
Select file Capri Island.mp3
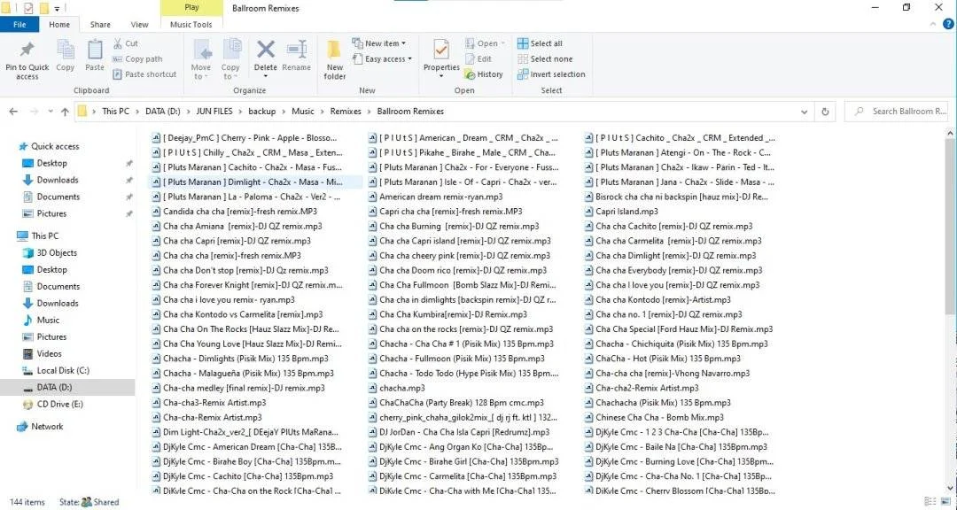point(620,211)
